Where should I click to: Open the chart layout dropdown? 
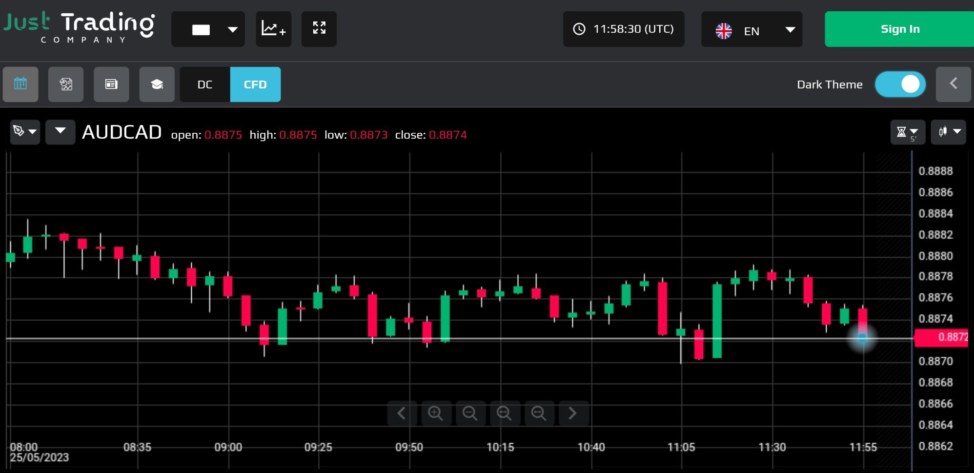click(208, 29)
